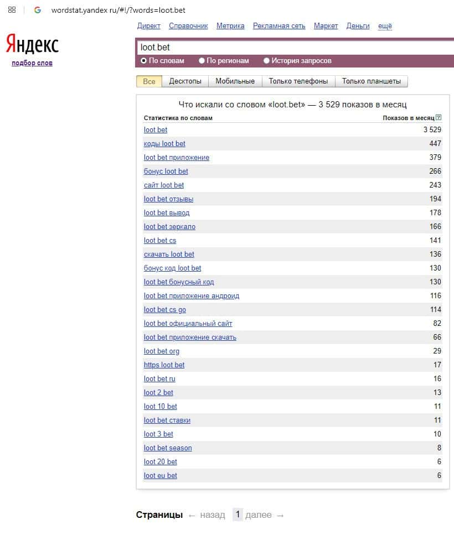Image resolution: width=454 pixels, height=535 pixels.
Task: Select the По словам radio button
Action: tap(144, 60)
